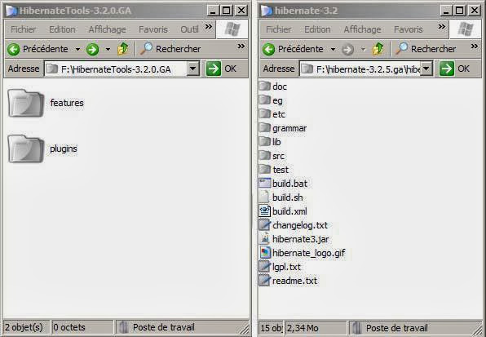Screen dimensions: 486x337
Task: Select the lib folder
Action: click(270, 142)
